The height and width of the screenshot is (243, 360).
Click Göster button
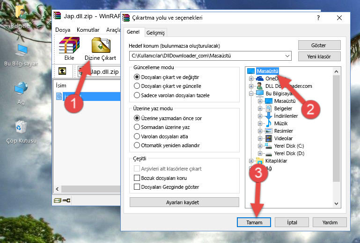pyautogui.click(x=319, y=45)
